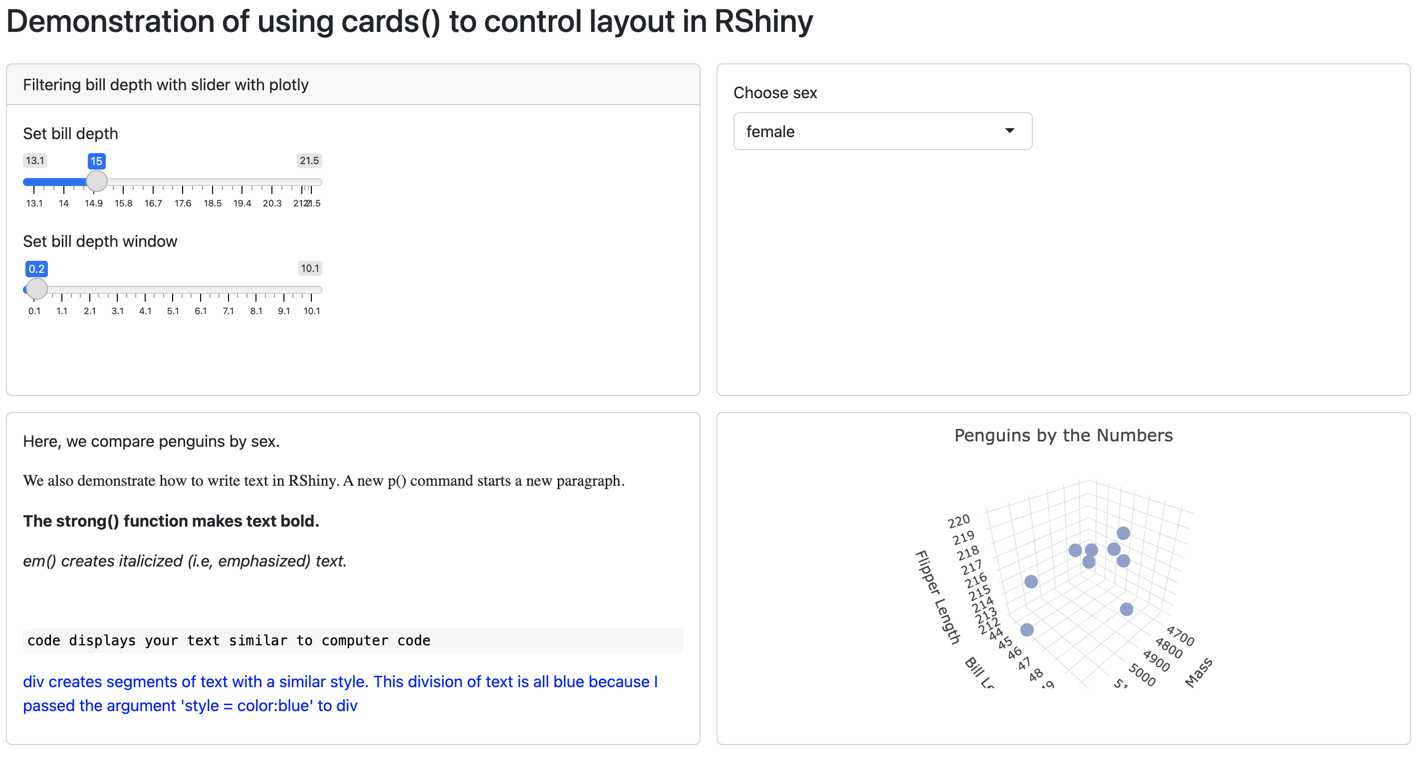Screen dimensions: 1427x760
Task: Select the topmost data point in 3D plot
Action: point(1123,533)
